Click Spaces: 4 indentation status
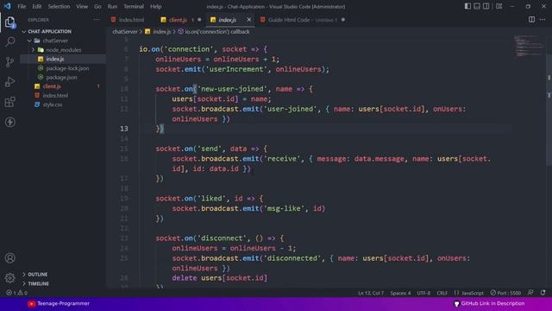This screenshot has height=311, width=552. pyautogui.click(x=400, y=293)
